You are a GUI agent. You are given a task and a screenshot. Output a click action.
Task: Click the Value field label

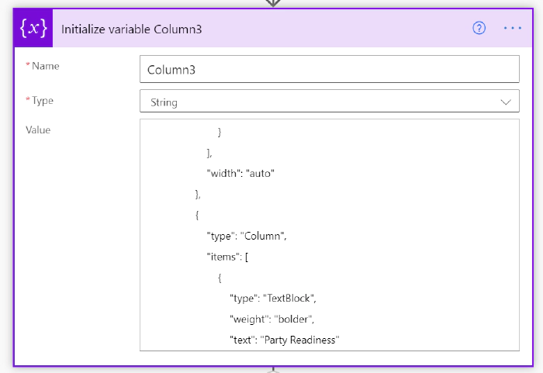(38, 130)
